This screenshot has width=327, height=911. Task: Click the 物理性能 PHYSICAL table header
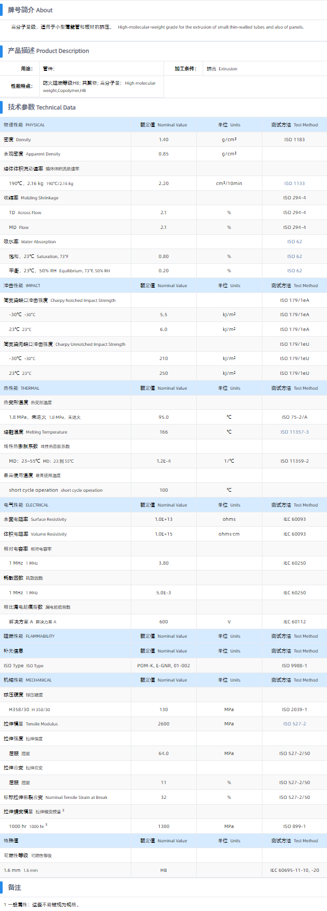[24, 125]
